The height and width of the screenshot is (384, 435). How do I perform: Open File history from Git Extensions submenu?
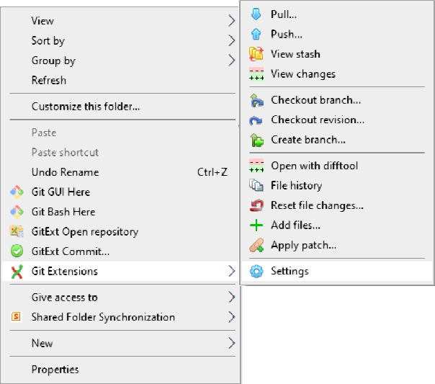[x=296, y=186]
